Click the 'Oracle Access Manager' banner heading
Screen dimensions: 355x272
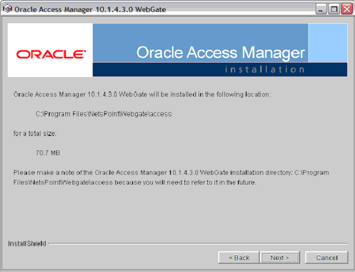tap(221, 53)
